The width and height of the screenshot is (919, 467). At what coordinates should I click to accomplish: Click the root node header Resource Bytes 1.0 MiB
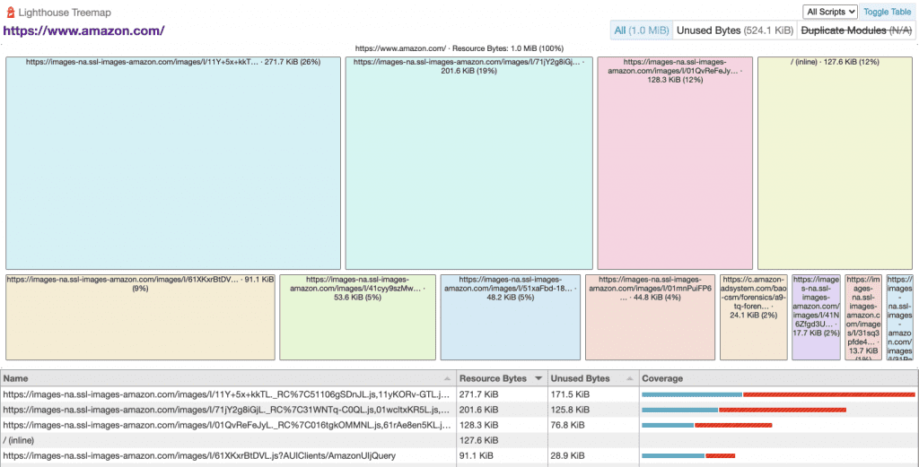[459, 48]
